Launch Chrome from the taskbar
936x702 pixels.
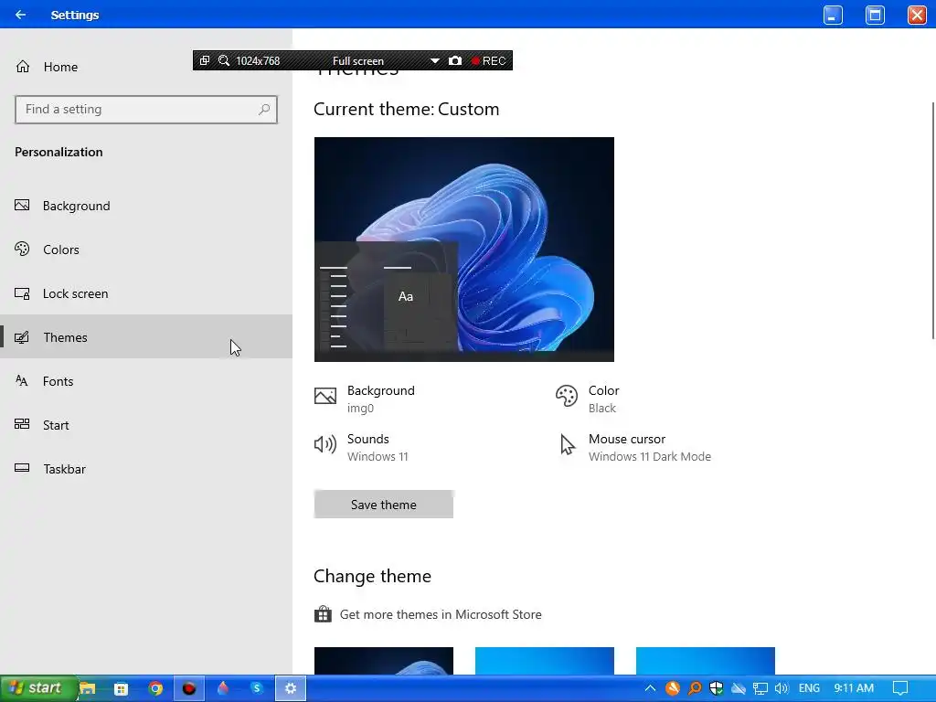point(155,689)
